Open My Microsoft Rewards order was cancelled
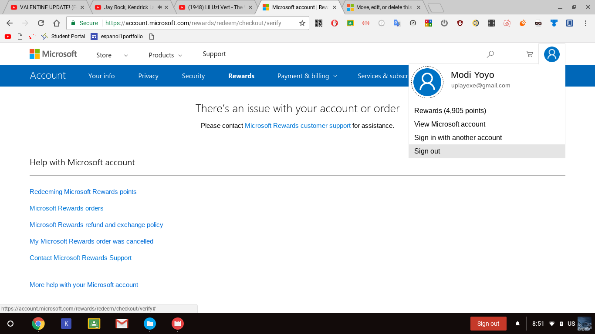The image size is (595, 334). coord(91,241)
